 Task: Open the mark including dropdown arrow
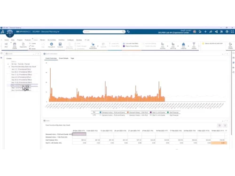(x=168, y=46)
